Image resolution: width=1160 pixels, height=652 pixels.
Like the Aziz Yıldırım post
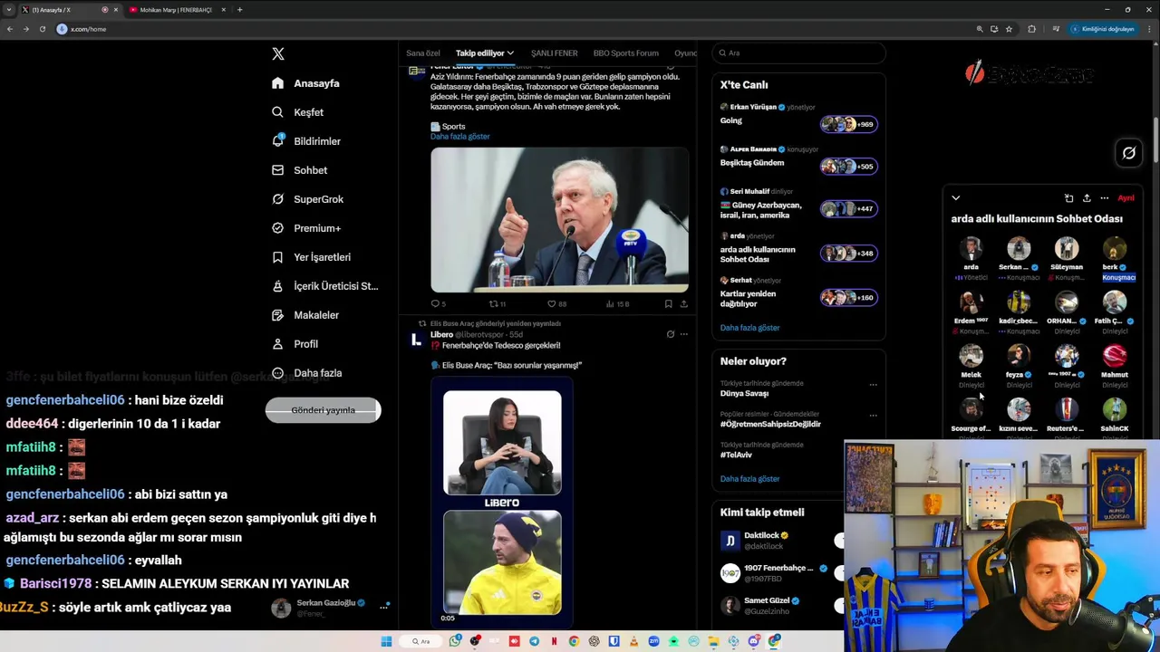coord(556,304)
